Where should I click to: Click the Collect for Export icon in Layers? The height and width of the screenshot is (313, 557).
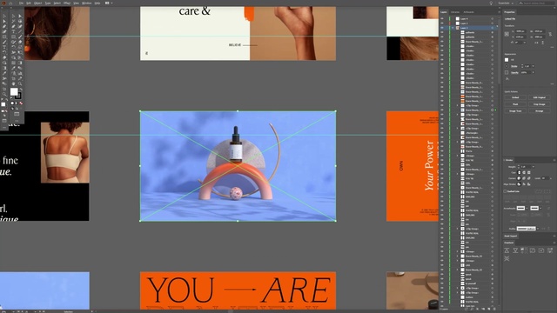(x=466, y=310)
